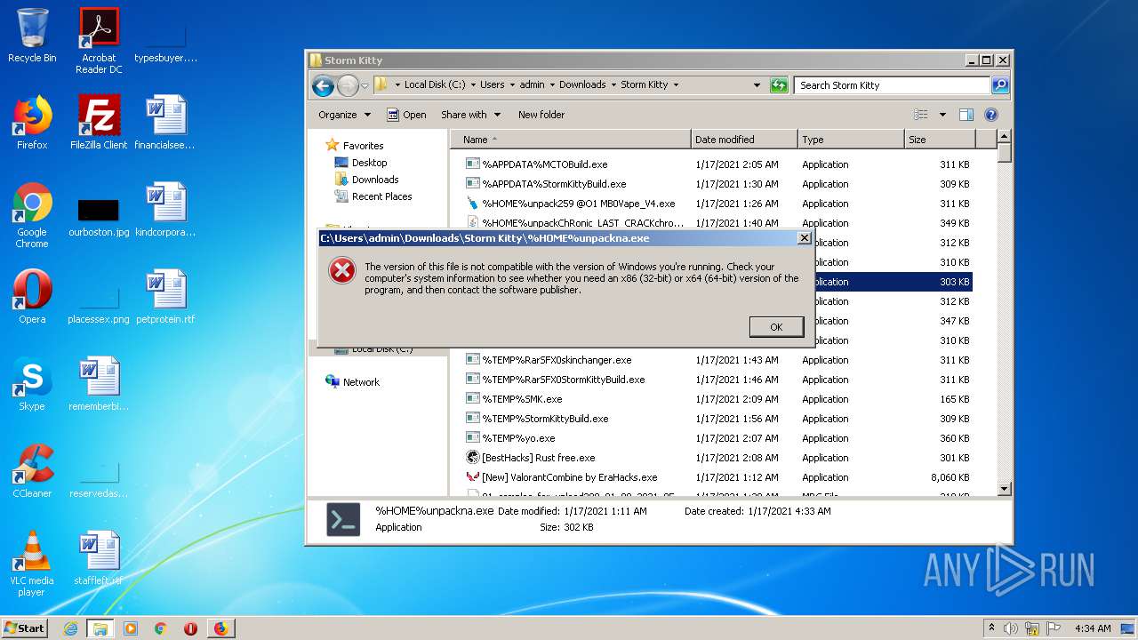Click the search magnifier icon
The height and width of the screenshot is (640, 1138).
[1000, 85]
